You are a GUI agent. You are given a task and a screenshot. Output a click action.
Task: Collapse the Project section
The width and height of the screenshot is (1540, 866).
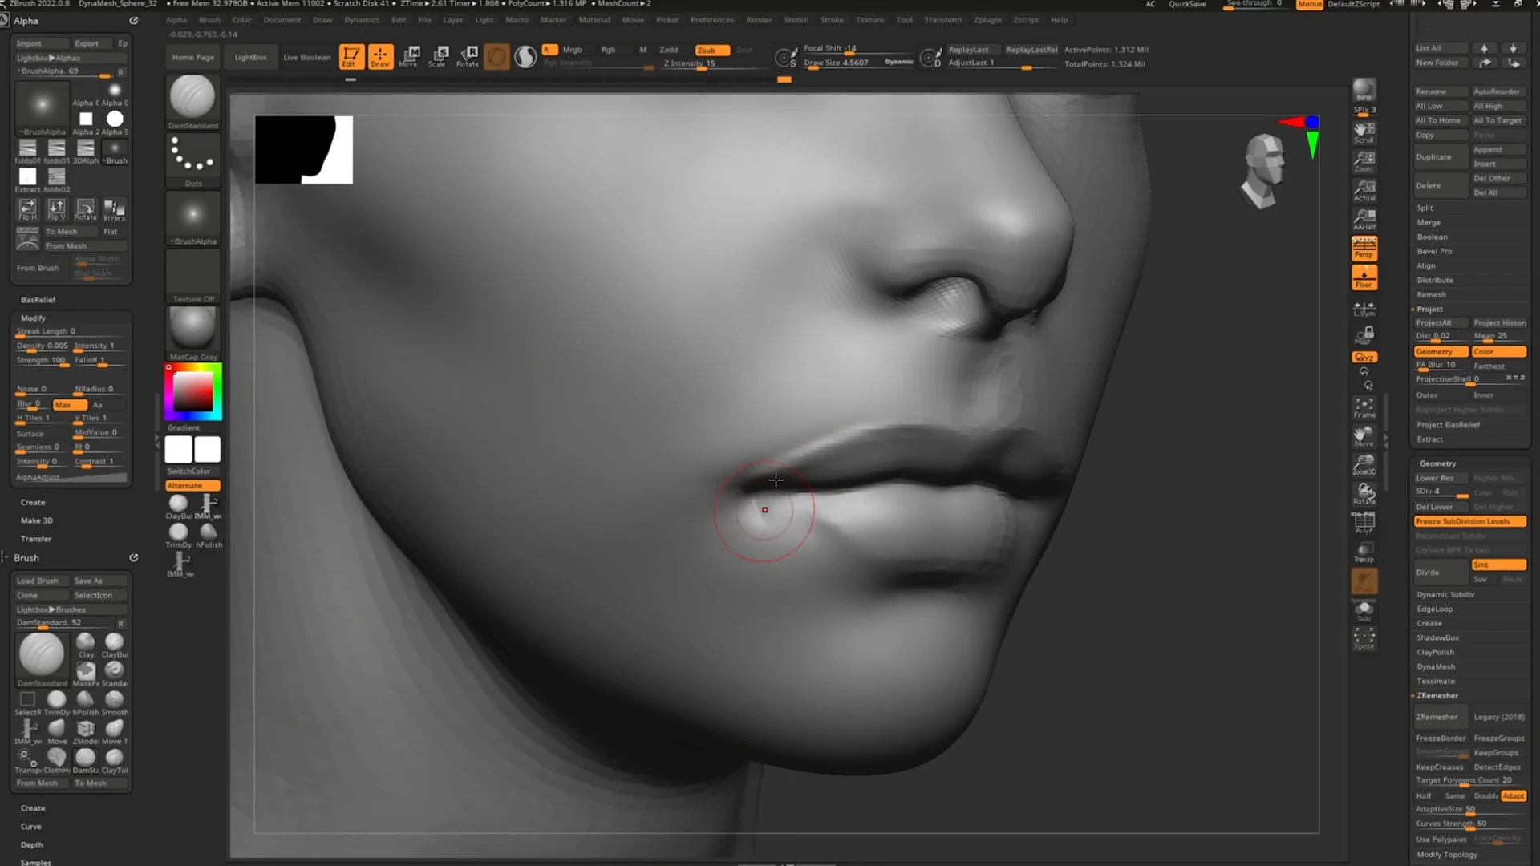[x=1429, y=309]
